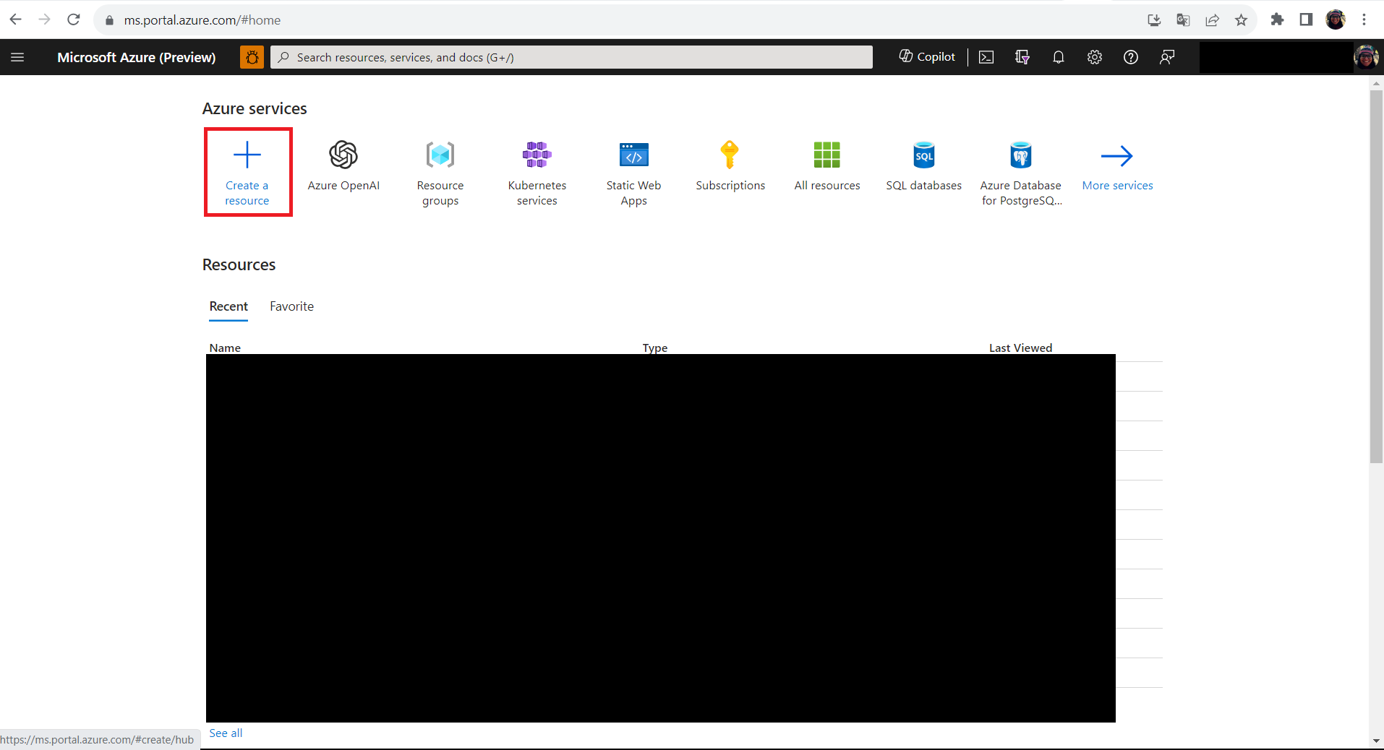
Task: Reload the browser page
Action: click(x=74, y=20)
